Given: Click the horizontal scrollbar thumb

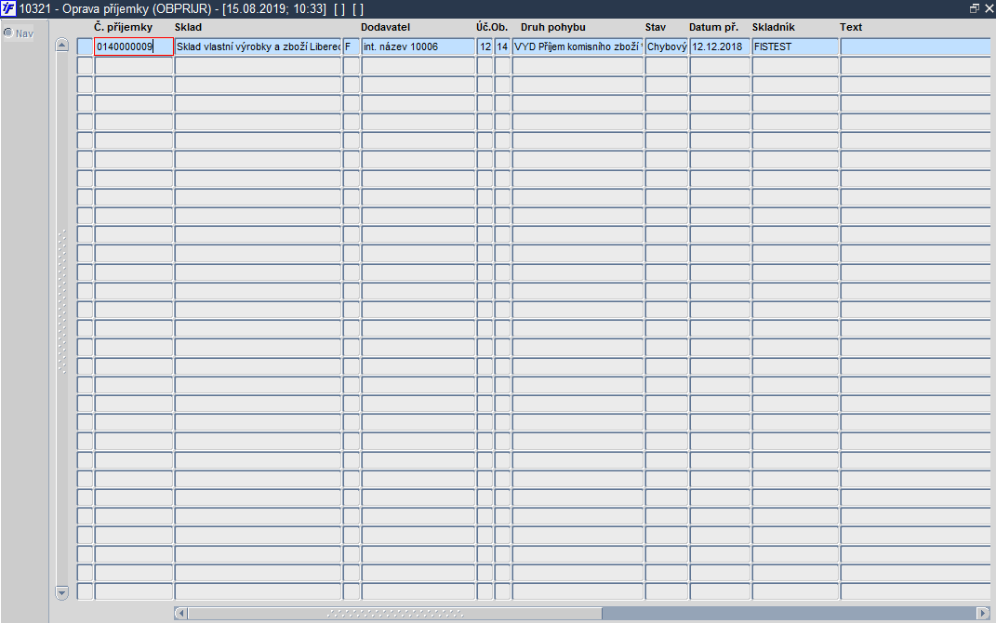Looking at the screenshot, I should coord(394,613).
